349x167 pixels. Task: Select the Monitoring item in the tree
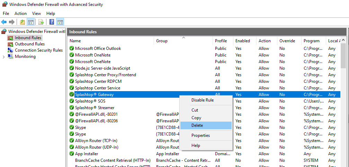(x=25, y=56)
